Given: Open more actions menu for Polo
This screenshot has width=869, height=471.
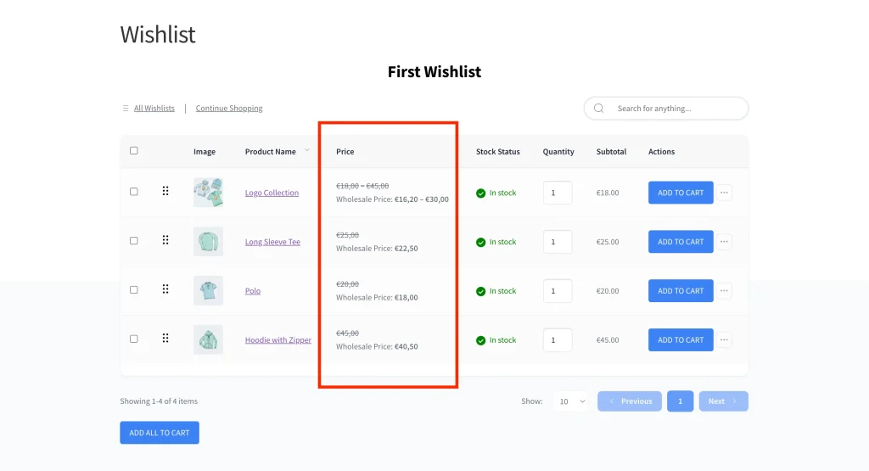Looking at the screenshot, I should tap(724, 291).
